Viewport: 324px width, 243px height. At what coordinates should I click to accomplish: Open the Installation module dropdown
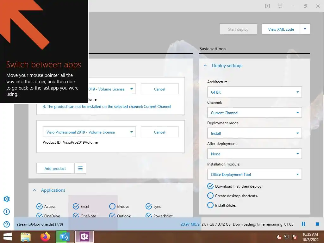coord(255,174)
